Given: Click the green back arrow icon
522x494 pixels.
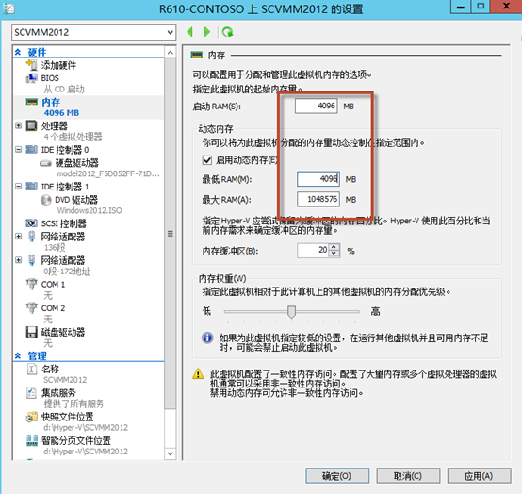Looking at the screenshot, I should [190, 32].
